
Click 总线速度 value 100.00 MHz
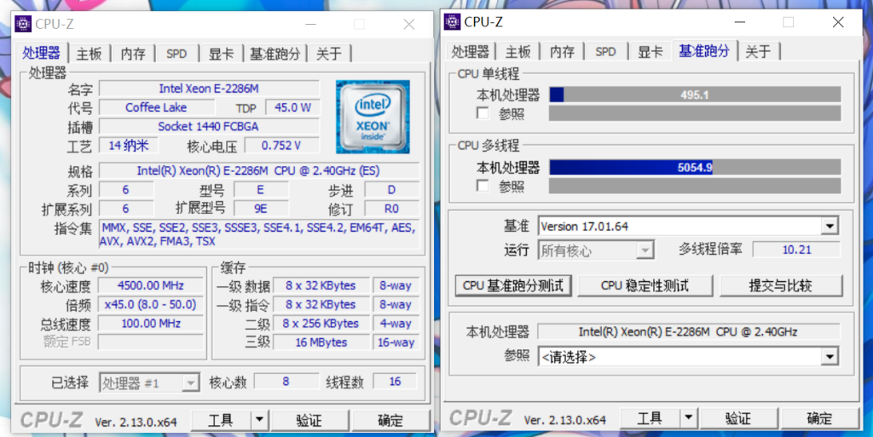(151, 323)
